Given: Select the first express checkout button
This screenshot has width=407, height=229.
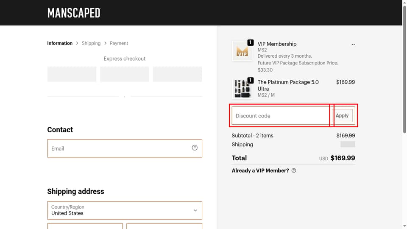Looking at the screenshot, I should point(72,74).
